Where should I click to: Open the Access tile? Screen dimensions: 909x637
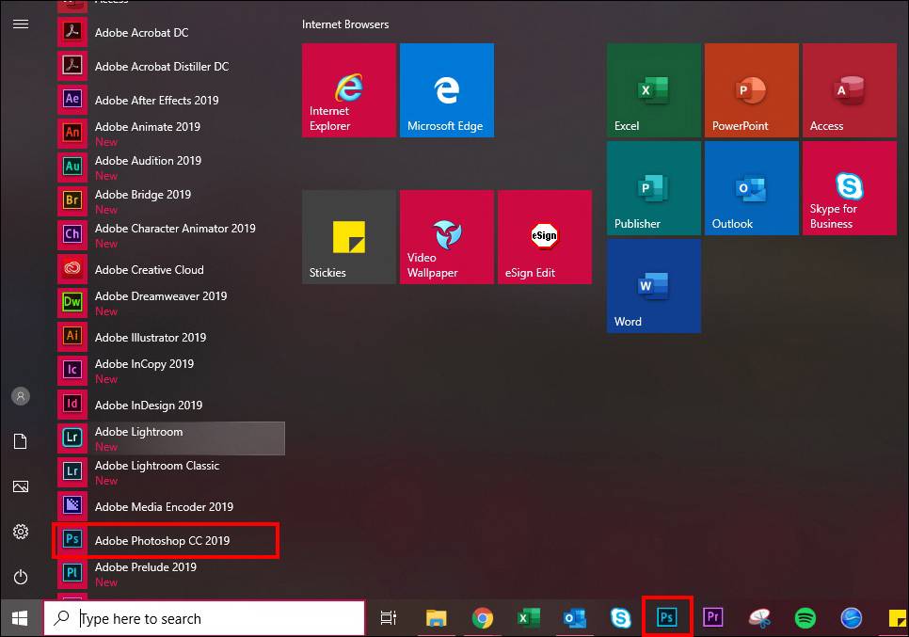pos(850,89)
